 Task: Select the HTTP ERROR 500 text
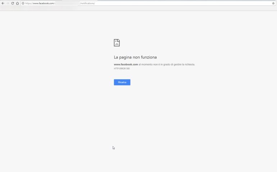pos(122,68)
